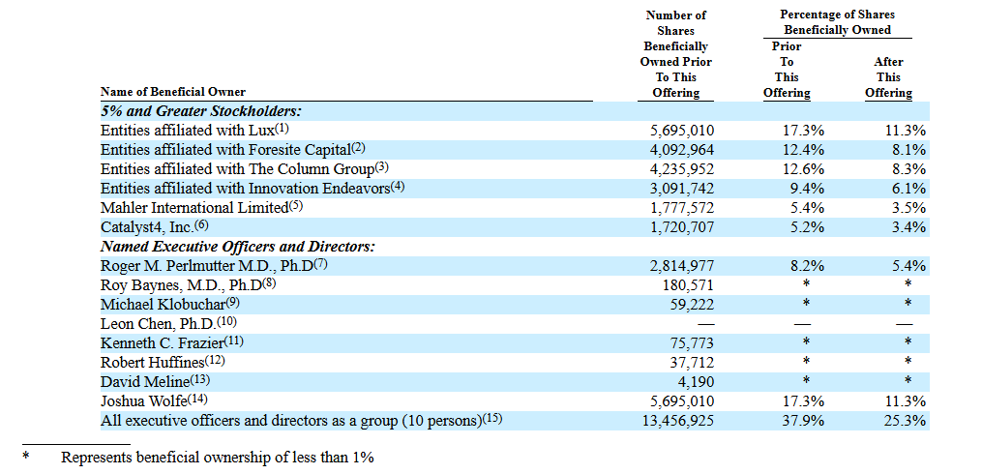Click footnote reference (10) after Leon Chen
The height and width of the screenshot is (474, 982).
point(225,321)
